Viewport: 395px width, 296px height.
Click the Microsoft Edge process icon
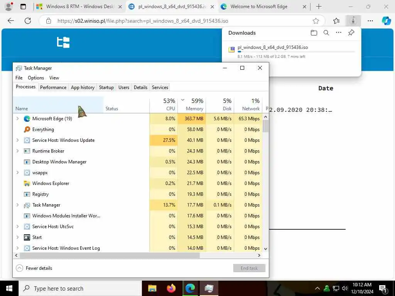tap(27, 119)
